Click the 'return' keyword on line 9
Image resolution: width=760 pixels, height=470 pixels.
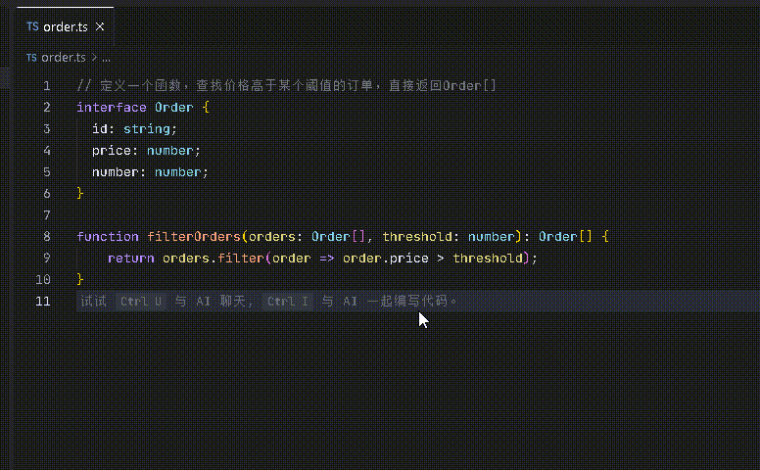pos(130,258)
